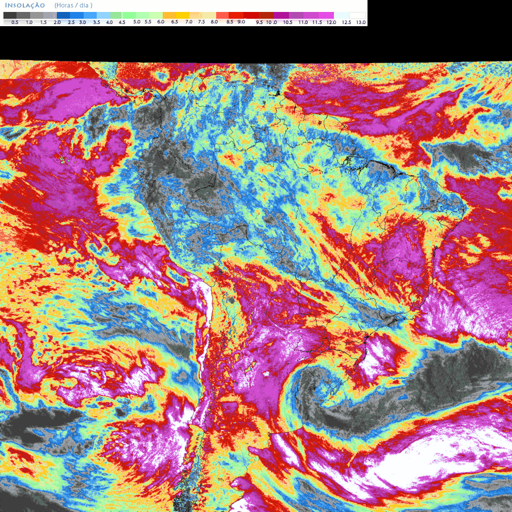The width and height of the screenshot is (512, 512).
Task: Select the gray legend swatch ending at 1.0
Action: click(23, 15)
